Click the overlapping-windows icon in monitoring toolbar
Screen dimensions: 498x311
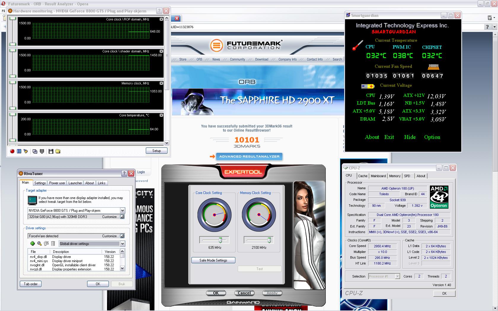35,151
